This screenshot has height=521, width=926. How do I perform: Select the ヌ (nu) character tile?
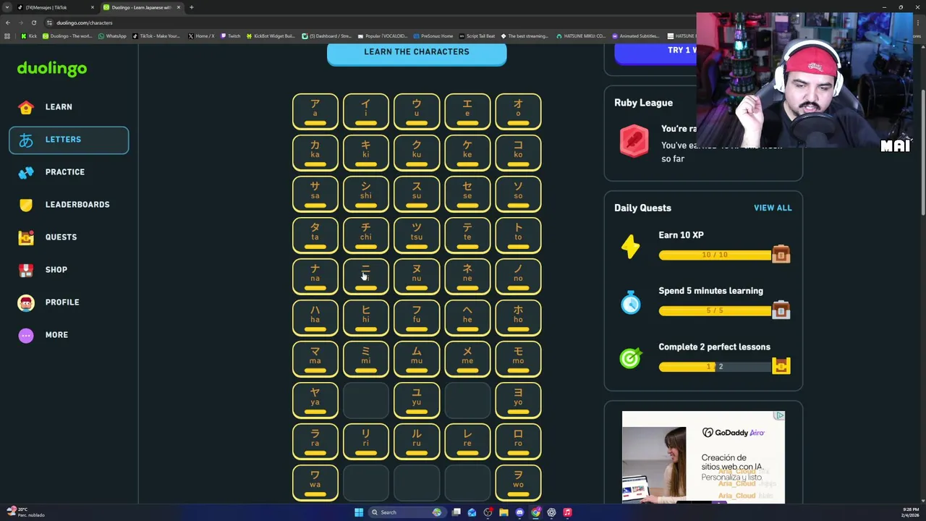click(x=417, y=276)
